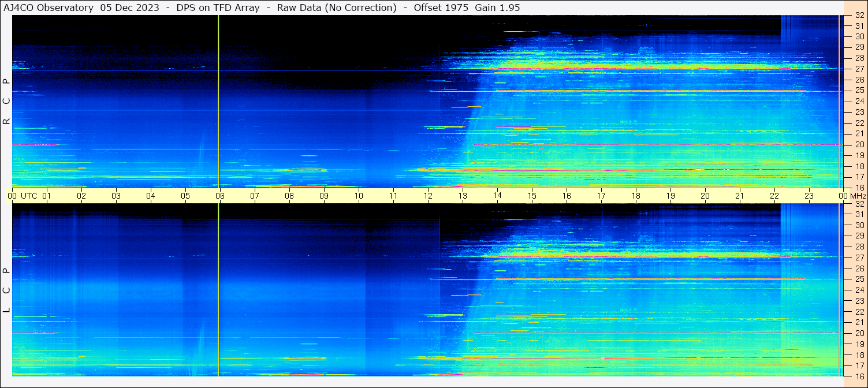The width and height of the screenshot is (868, 388).
Task: Select 20 MHz label on RCP scale
Action: coord(859,144)
